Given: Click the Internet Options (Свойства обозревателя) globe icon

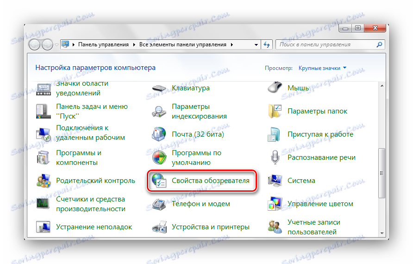Looking at the screenshot, I should point(159,181).
